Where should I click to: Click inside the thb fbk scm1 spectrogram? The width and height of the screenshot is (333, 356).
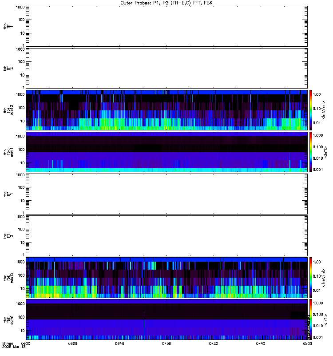click(x=167, y=152)
